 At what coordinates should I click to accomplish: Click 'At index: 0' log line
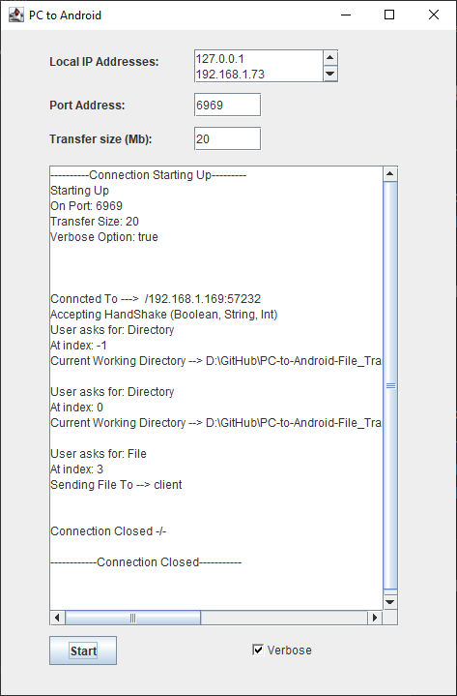[x=76, y=407]
